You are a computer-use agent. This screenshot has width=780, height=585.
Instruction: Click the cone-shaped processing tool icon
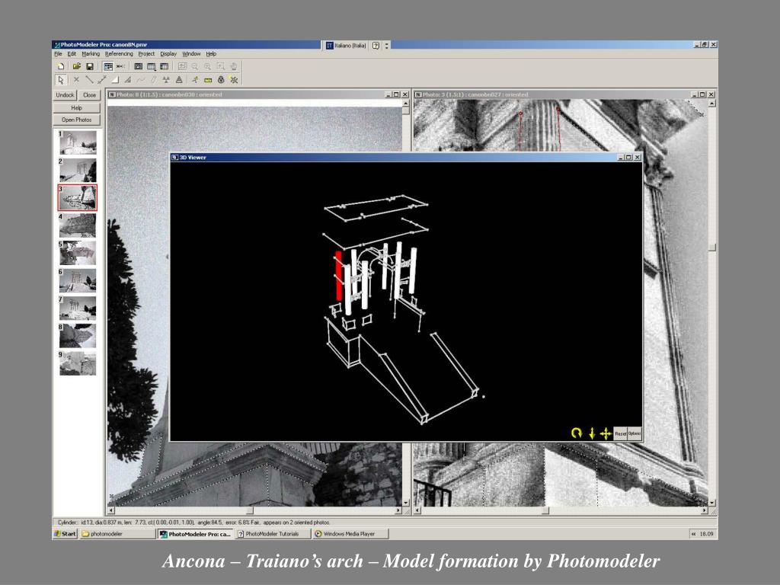pos(179,79)
